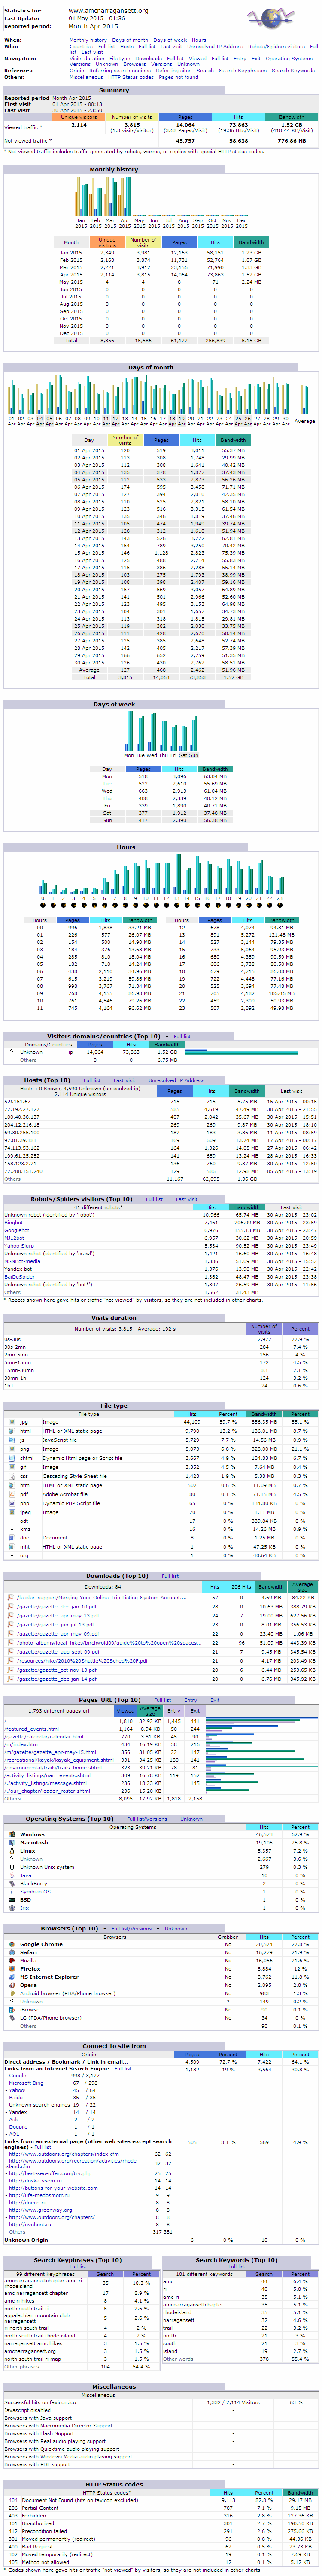Click the Macintosh operating system icon

(11, 1842)
